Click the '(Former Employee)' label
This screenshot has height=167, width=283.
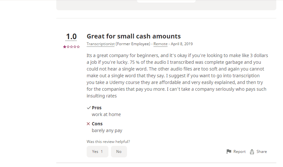(x=133, y=44)
